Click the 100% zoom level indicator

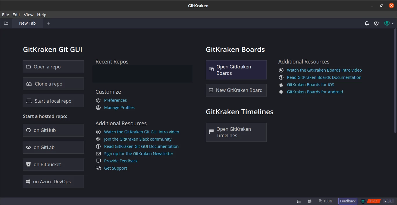pyautogui.click(x=326, y=201)
